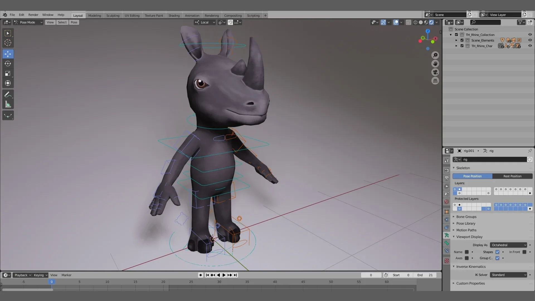Open the File menu
Image resolution: width=535 pixels, height=301 pixels.
[x=12, y=15]
